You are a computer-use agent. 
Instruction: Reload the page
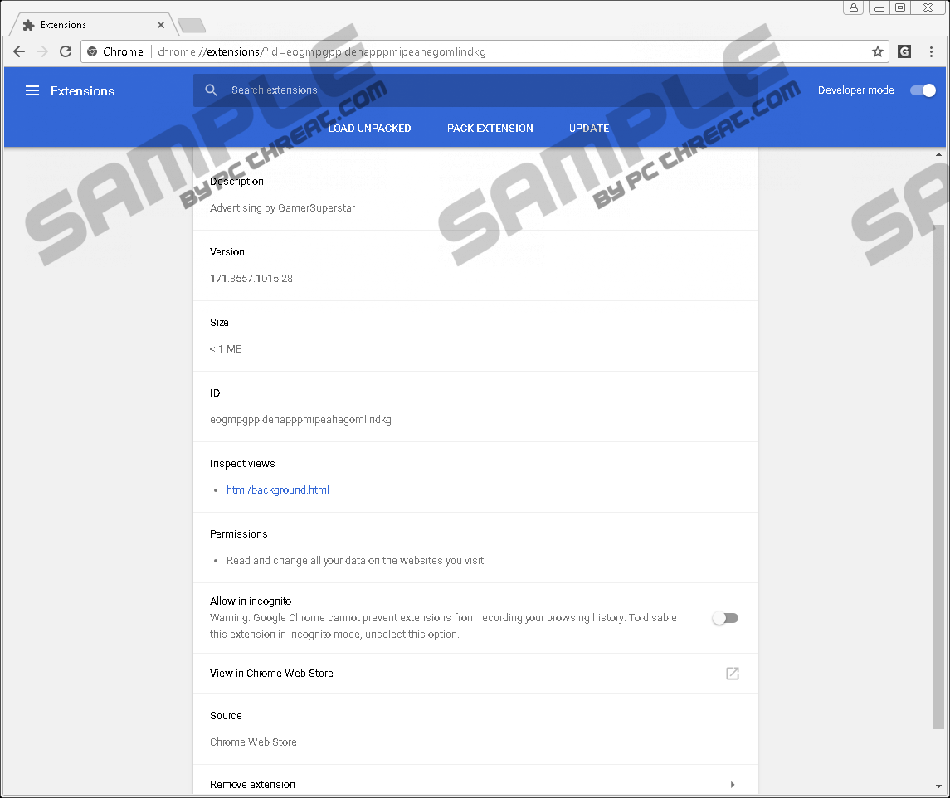pyautogui.click(x=66, y=51)
